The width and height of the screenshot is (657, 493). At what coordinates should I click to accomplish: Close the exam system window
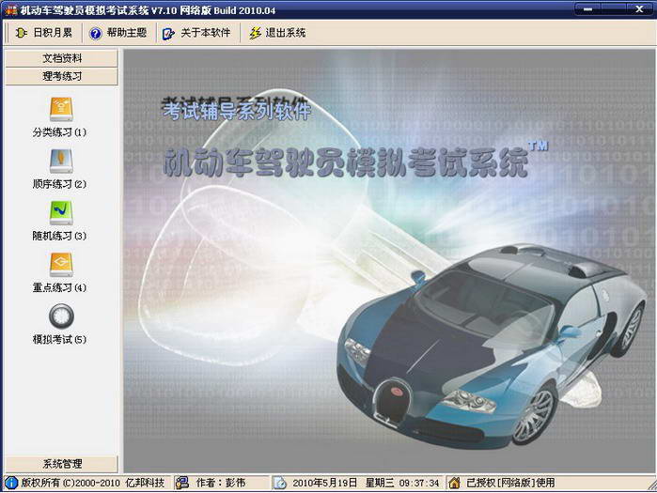638,8
